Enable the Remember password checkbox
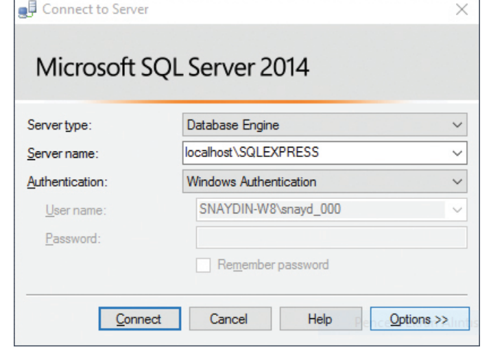The height and width of the screenshot is (354, 491). click(x=204, y=265)
